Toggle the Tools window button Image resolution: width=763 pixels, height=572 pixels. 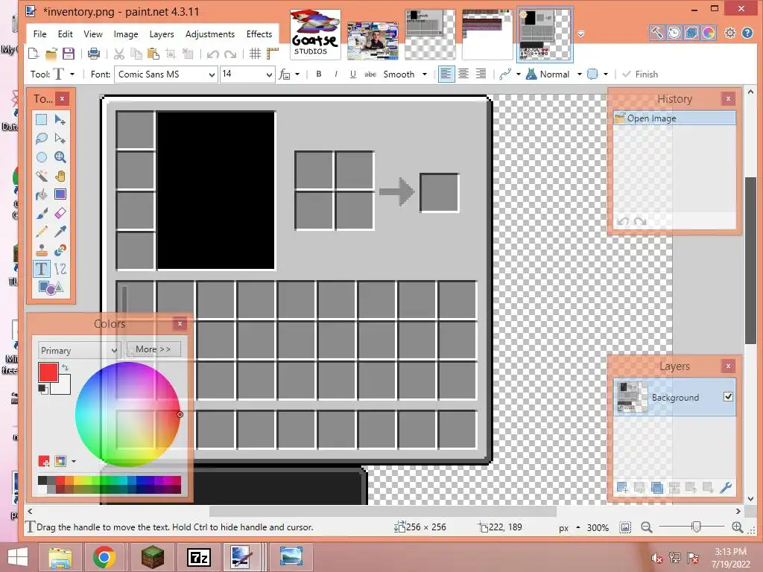(x=656, y=33)
